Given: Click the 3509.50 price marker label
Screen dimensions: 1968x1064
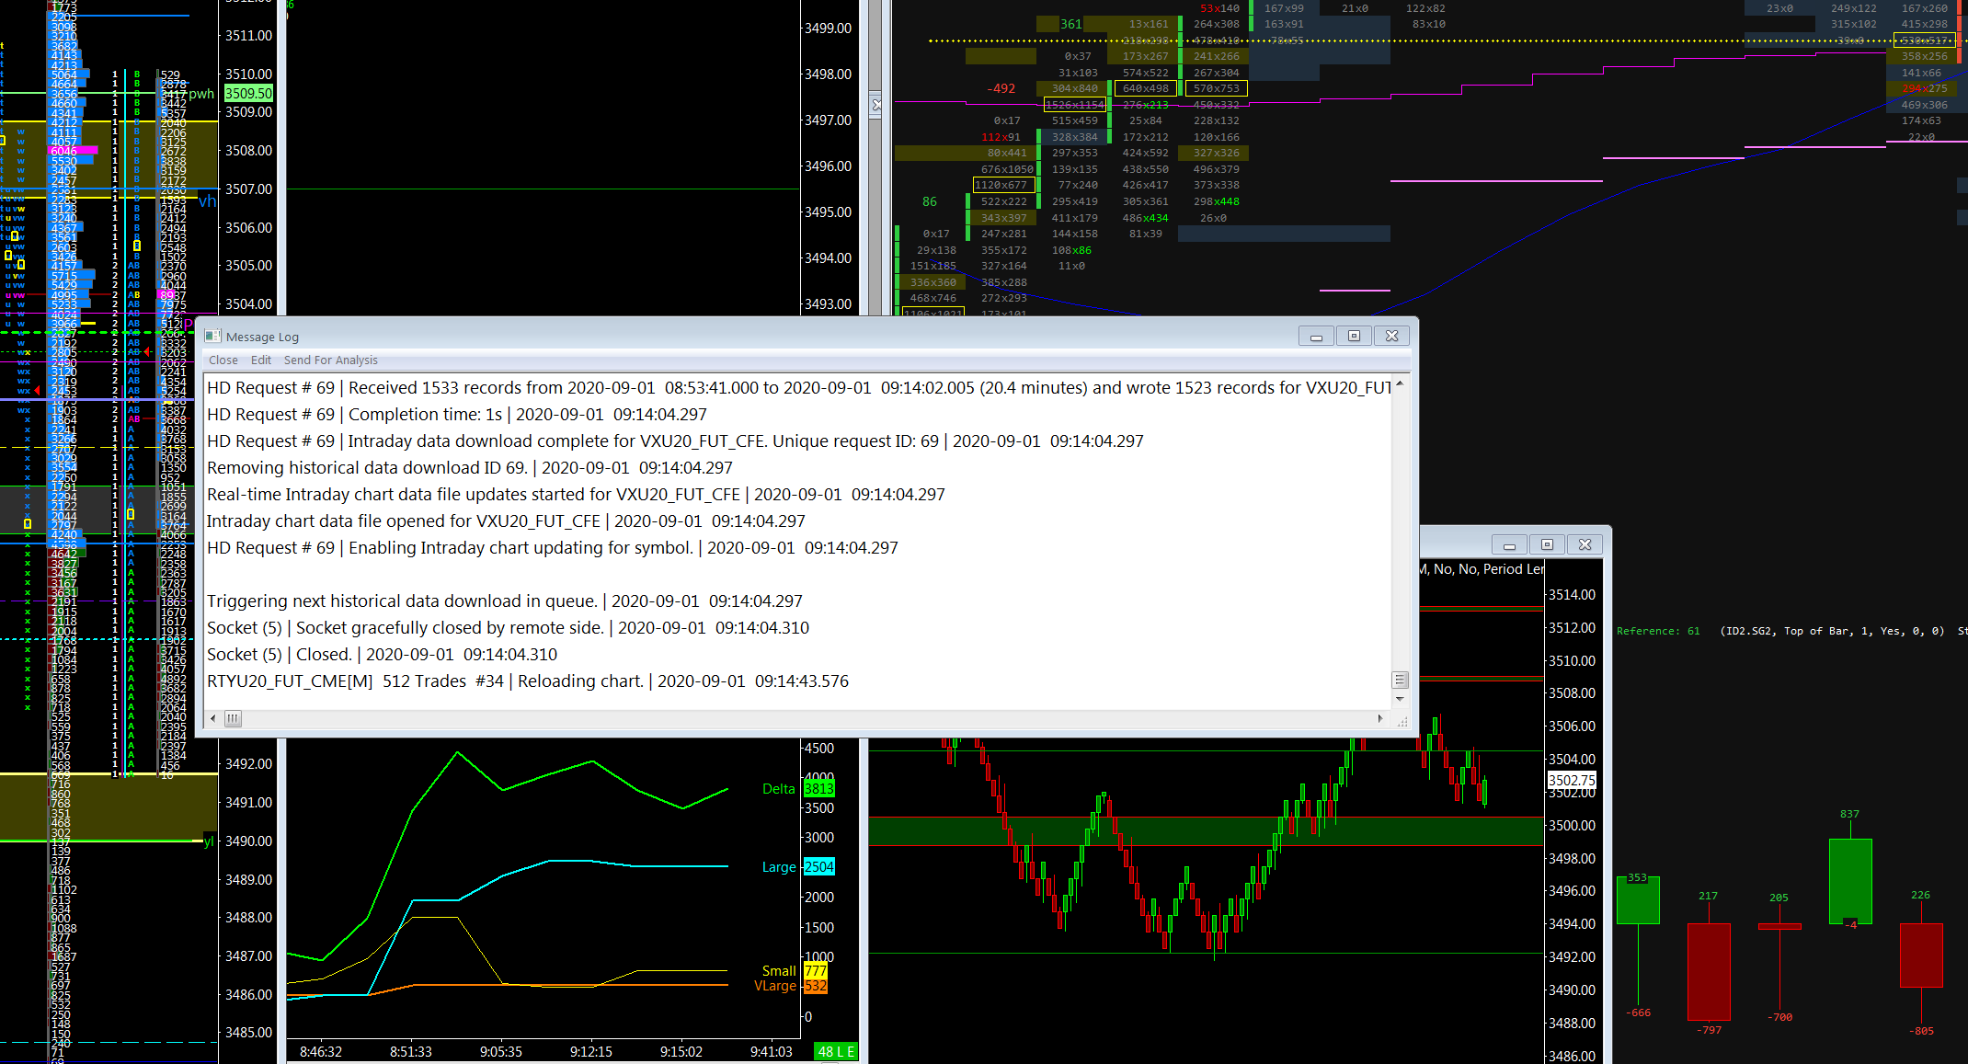Looking at the screenshot, I should (248, 94).
